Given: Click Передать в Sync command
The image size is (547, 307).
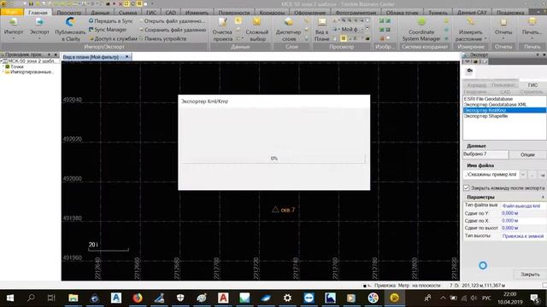Looking at the screenshot, I should (110, 20).
